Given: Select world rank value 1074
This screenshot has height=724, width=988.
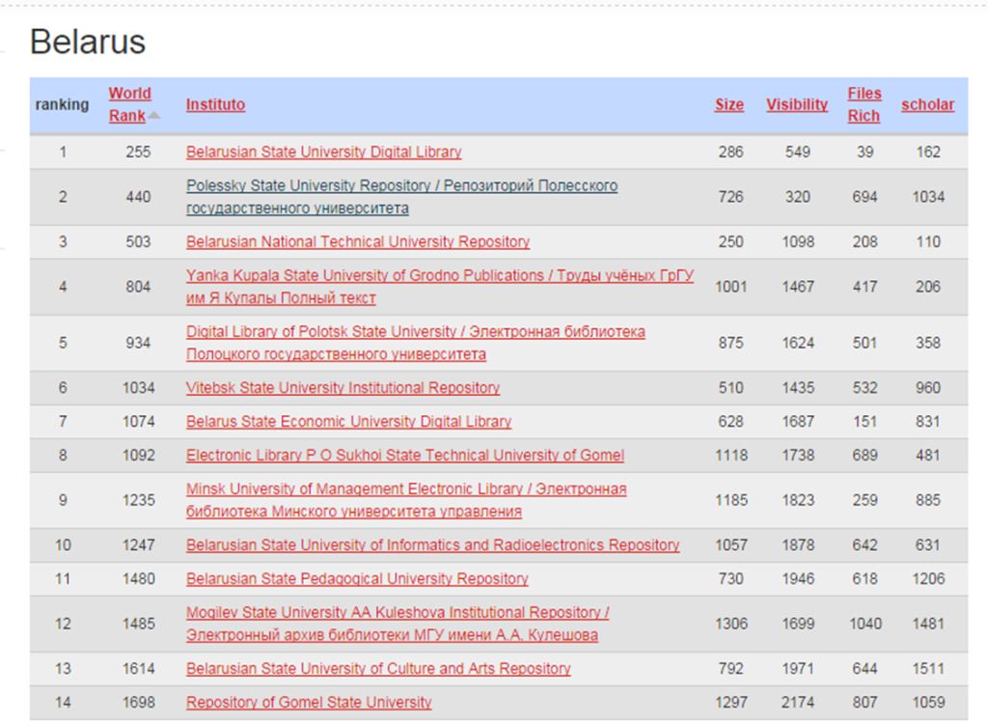Looking at the screenshot, I should 138,421.
